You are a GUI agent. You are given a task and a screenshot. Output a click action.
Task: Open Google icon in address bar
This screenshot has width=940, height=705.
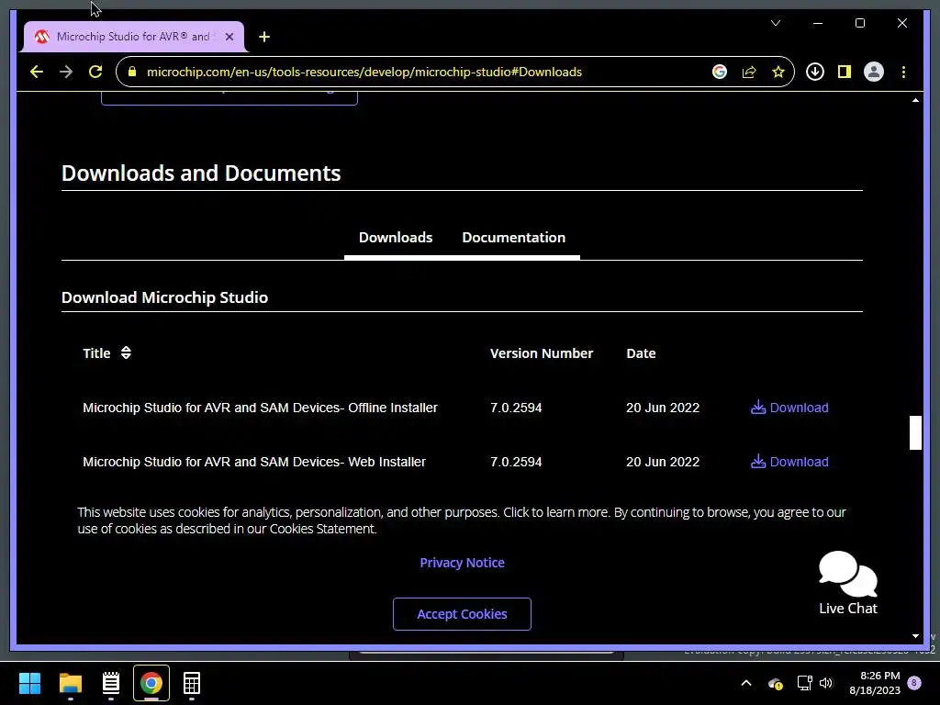pyautogui.click(x=720, y=72)
